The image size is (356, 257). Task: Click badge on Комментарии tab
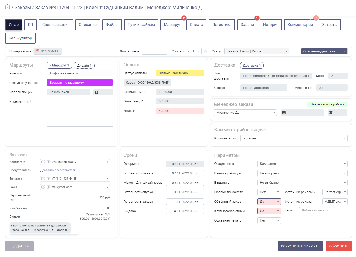click(316, 18)
